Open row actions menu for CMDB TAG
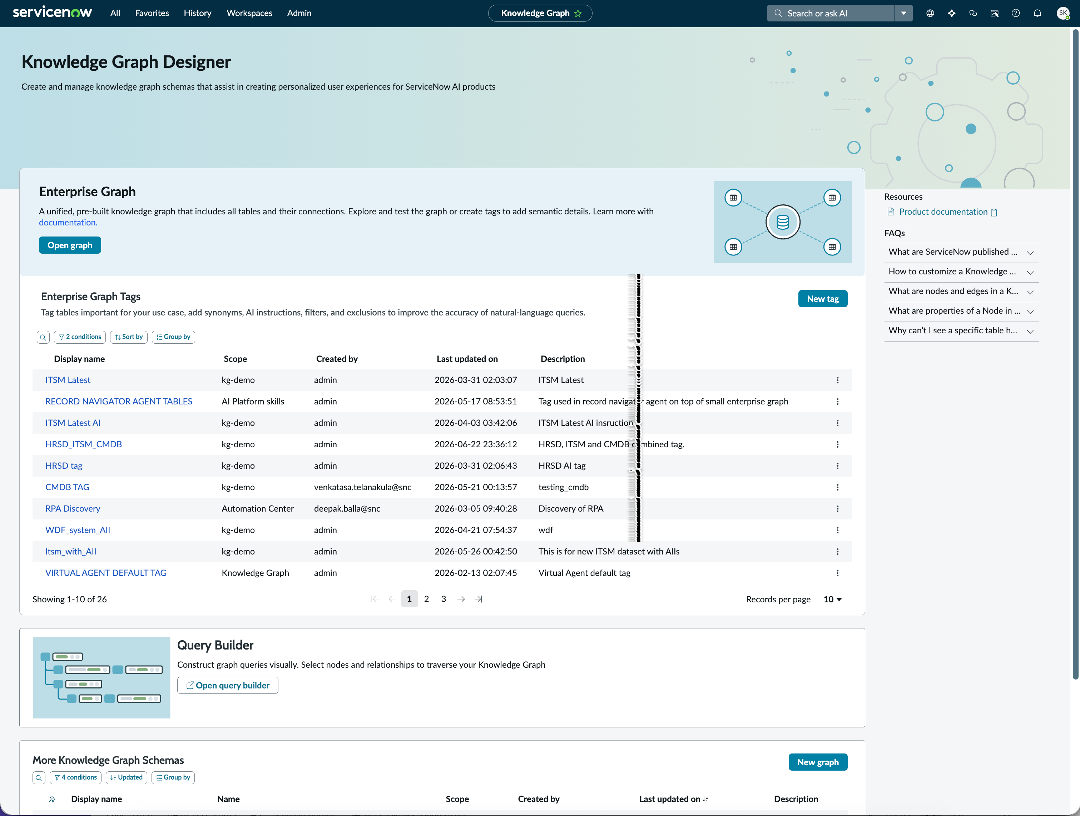Image resolution: width=1080 pixels, height=816 pixels. [x=837, y=488]
